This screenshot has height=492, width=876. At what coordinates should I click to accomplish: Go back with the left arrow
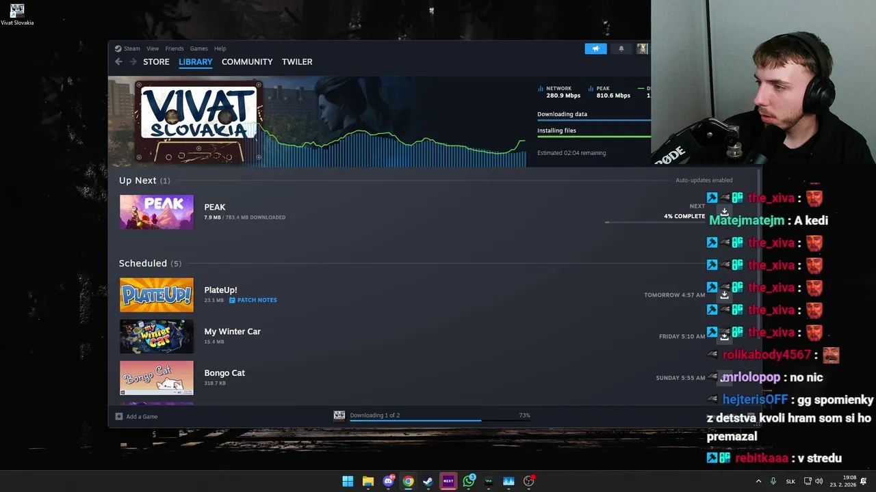[x=118, y=61]
